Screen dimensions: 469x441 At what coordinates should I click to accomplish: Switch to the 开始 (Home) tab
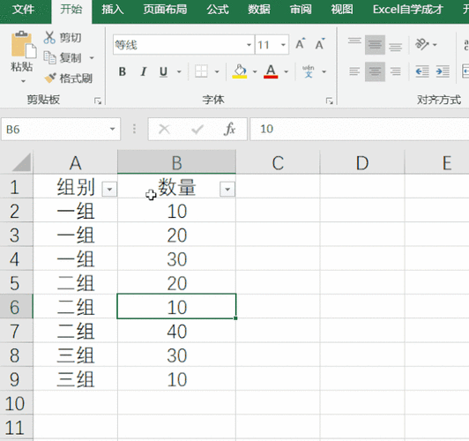click(71, 10)
